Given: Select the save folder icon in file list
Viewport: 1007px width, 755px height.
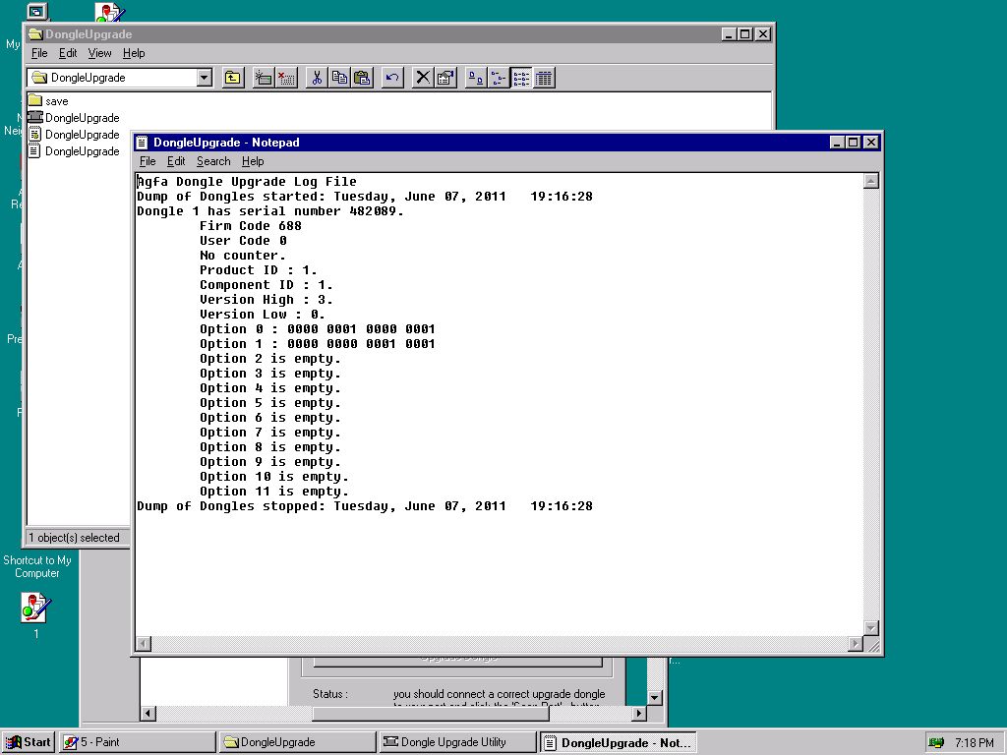Looking at the screenshot, I should tap(35, 101).
